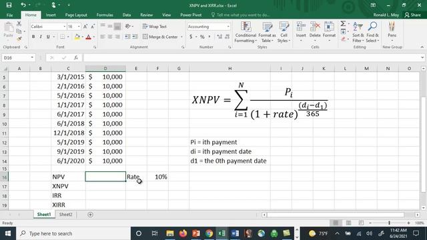Toggle Italic formatting
This screenshot has width=427, height=240.
click(x=41, y=37)
